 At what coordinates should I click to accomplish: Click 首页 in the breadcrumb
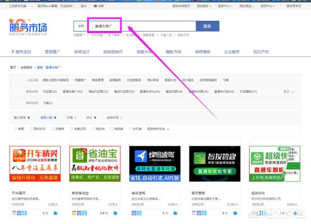13,68
